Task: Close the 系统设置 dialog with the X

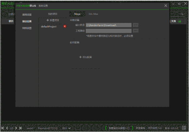Action: [x=166, y=6]
